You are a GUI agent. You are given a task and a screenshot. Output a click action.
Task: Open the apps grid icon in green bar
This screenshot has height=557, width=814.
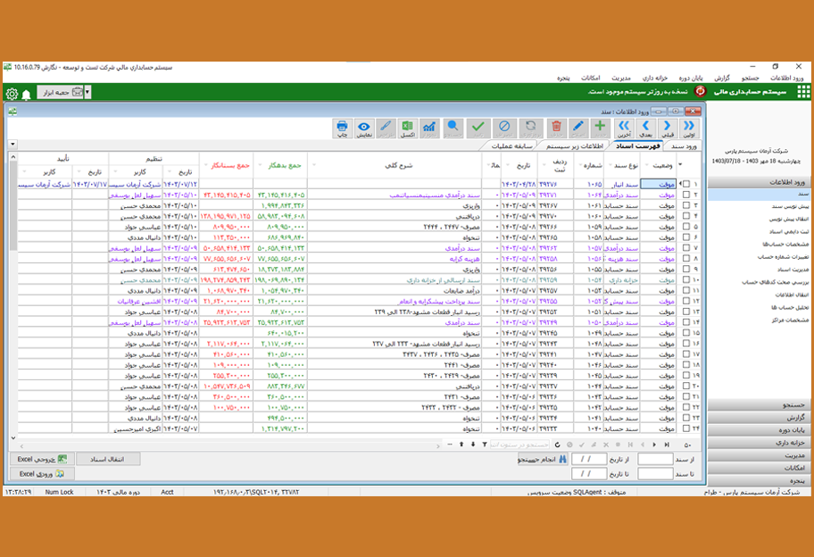803,92
